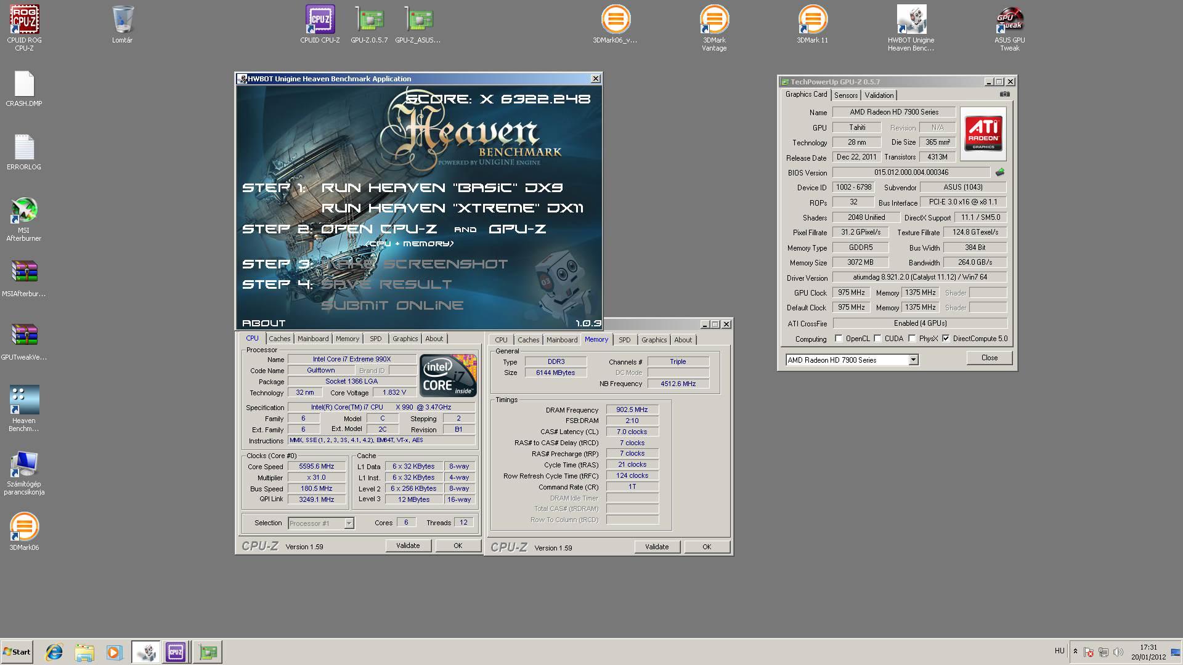The image size is (1183, 665).
Task: Open Mainboard tab in left CPU-Z window
Action: click(313, 339)
